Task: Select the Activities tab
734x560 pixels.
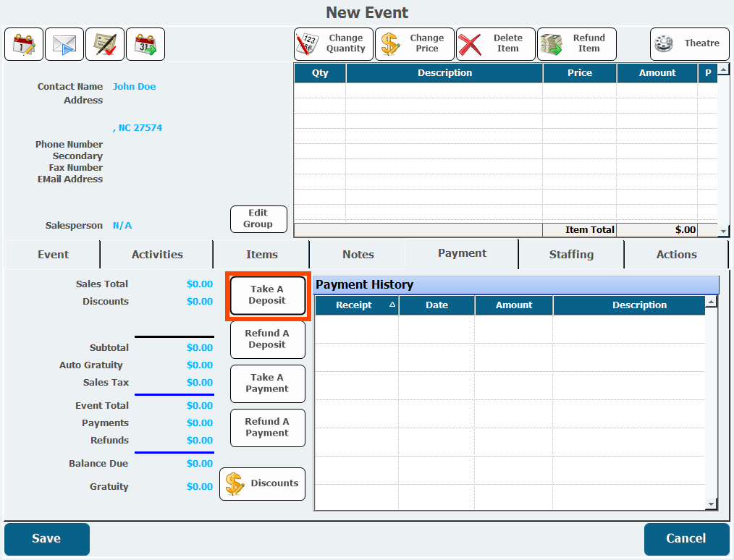Action: tap(157, 255)
